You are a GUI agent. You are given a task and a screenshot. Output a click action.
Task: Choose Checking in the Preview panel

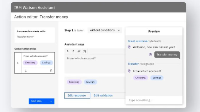pos(140,78)
